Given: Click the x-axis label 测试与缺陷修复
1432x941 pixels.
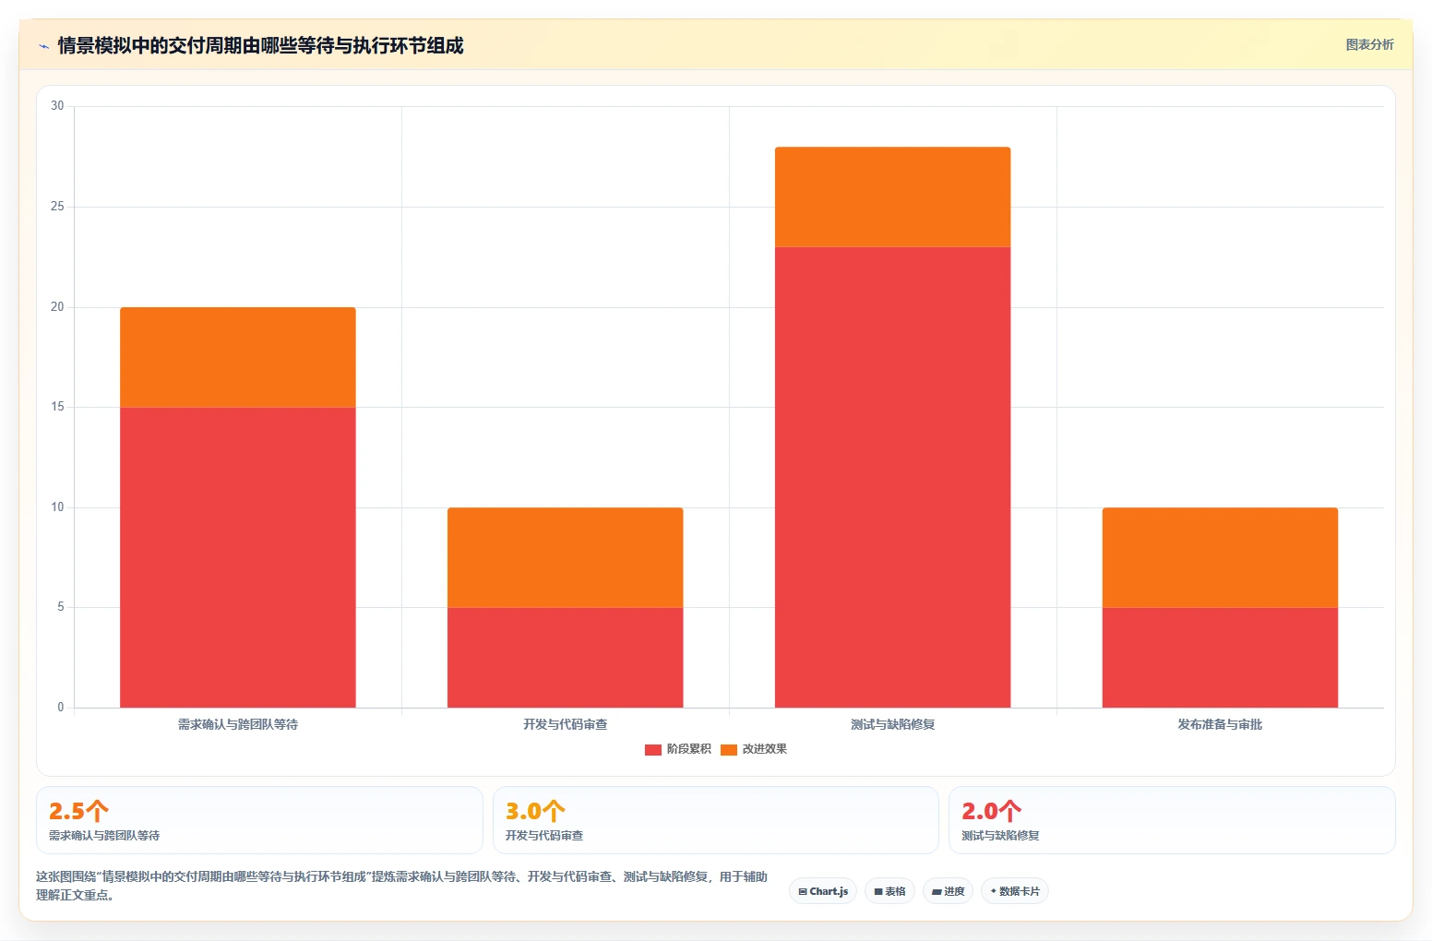Looking at the screenshot, I should (x=893, y=724).
